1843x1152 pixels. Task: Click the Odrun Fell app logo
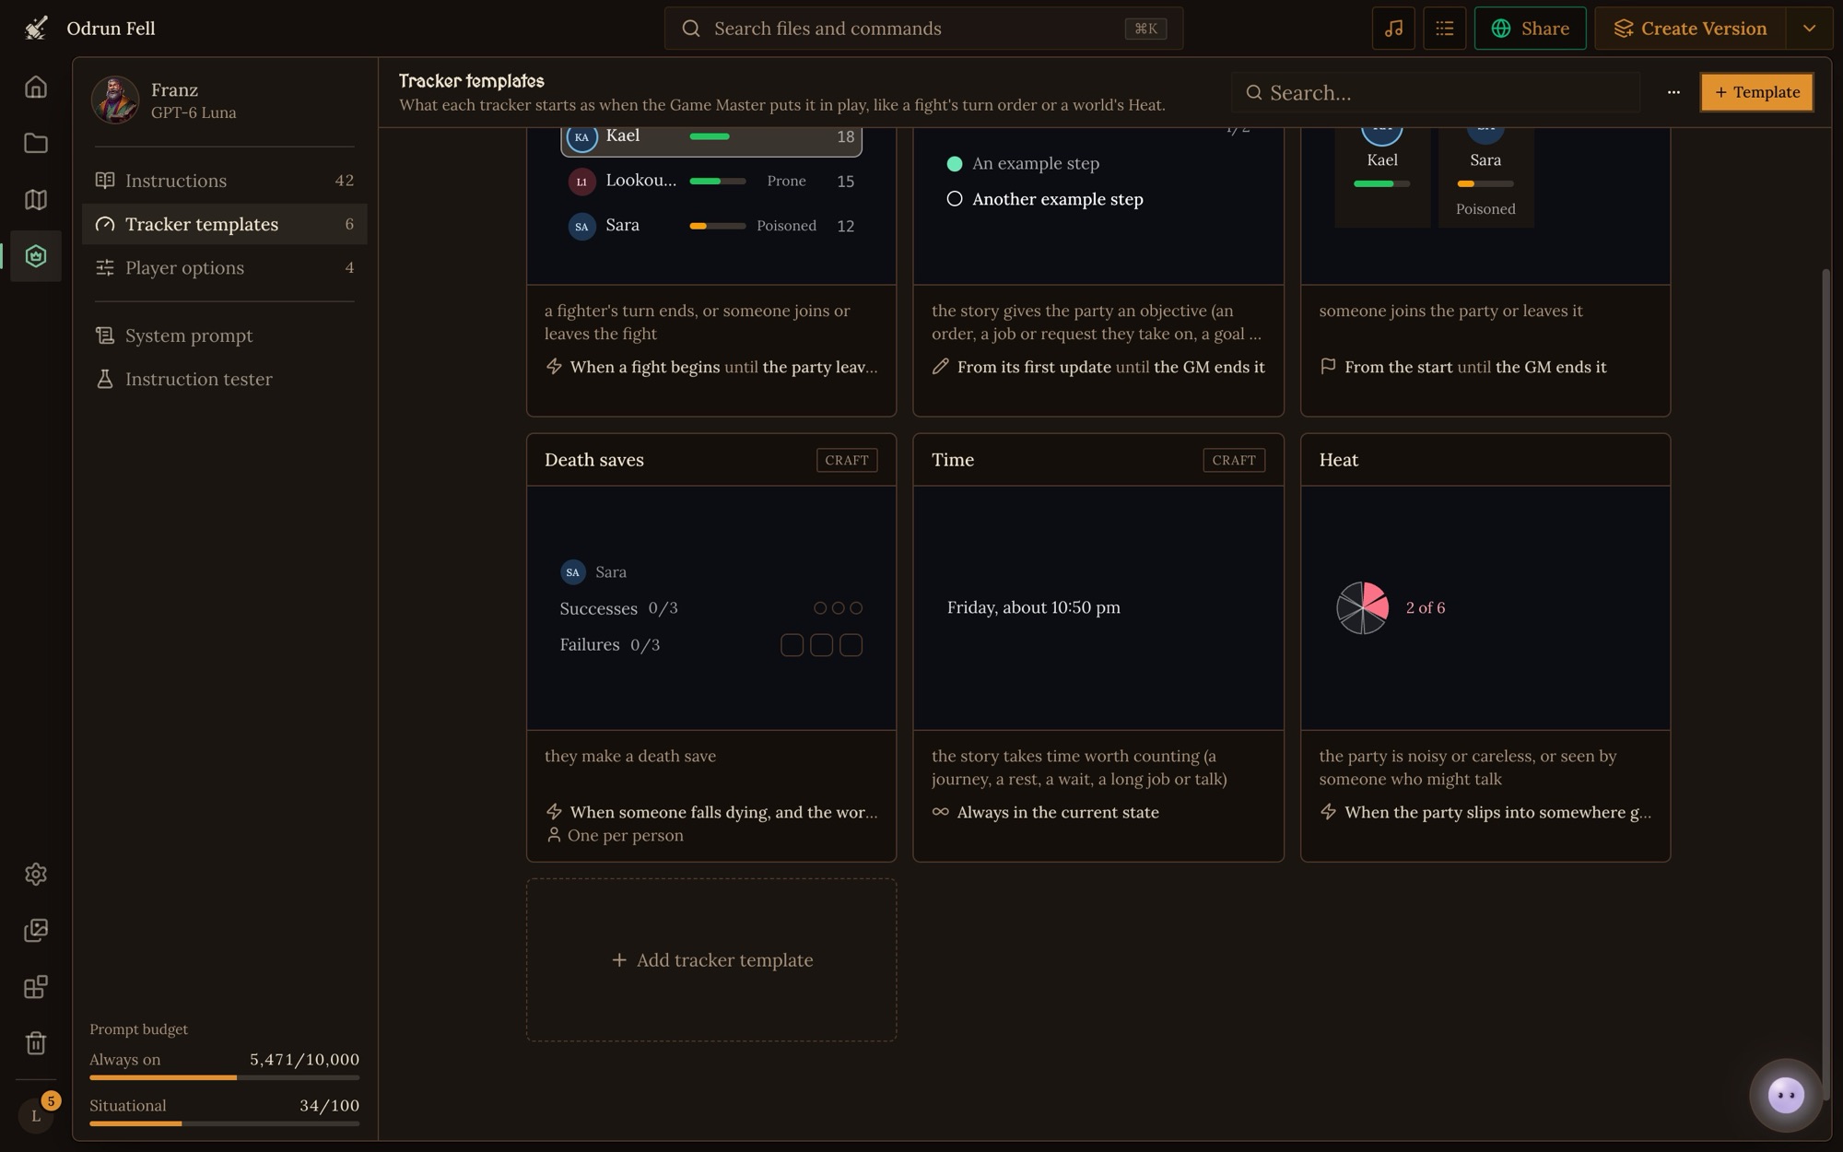[x=36, y=29]
